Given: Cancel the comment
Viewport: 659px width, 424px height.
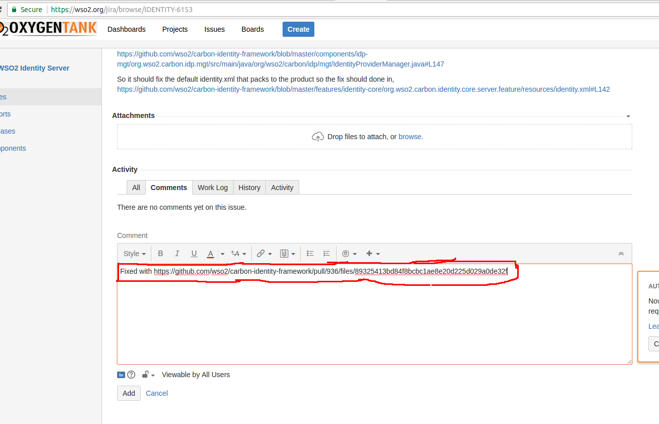Looking at the screenshot, I should [x=157, y=393].
